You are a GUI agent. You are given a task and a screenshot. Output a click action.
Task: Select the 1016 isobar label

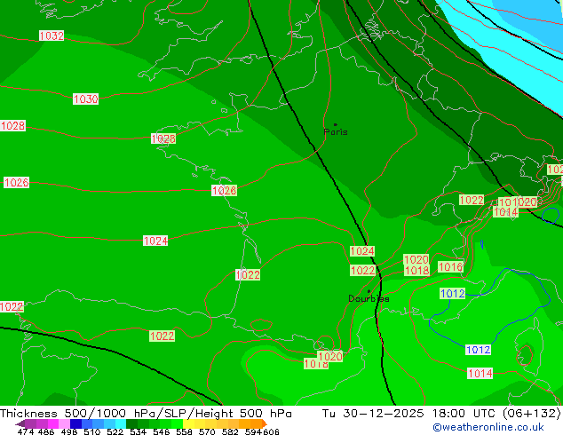click(450, 266)
